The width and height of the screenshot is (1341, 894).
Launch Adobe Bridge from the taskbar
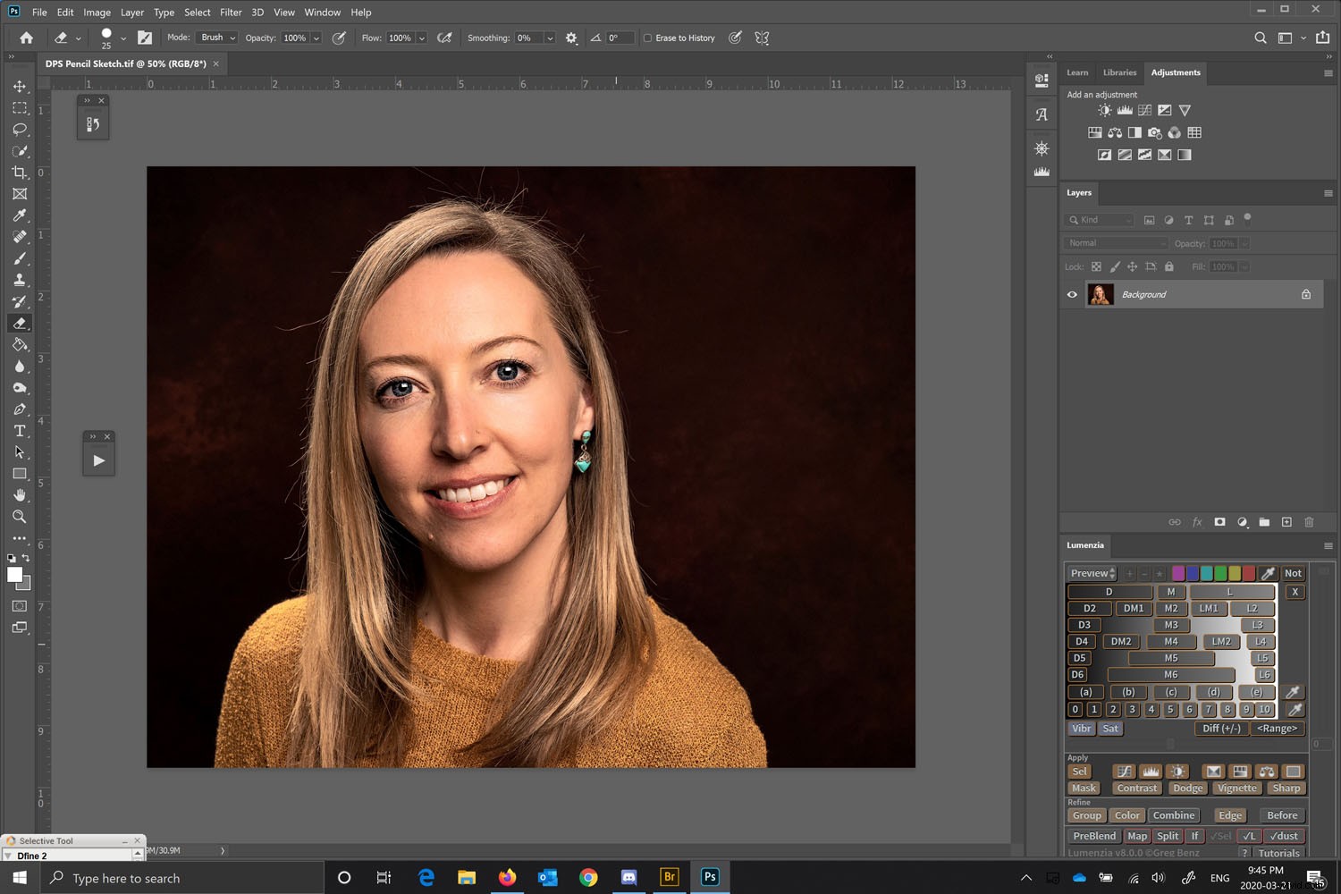point(669,877)
